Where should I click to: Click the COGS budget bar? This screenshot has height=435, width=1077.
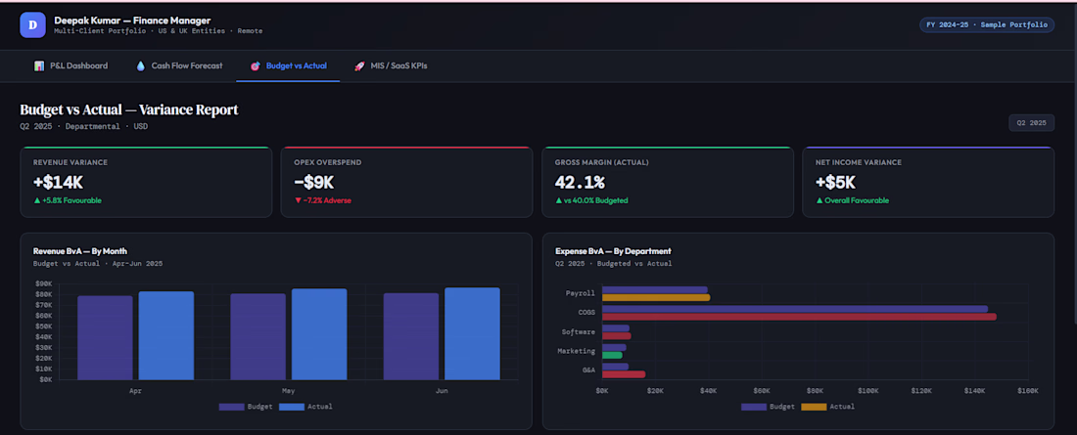795,309
